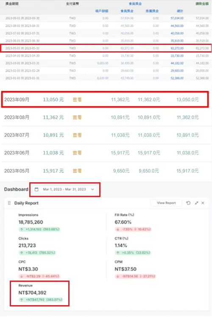Click the CPC red decrease badge
This screenshot has height=317, width=212.
tap(39, 276)
